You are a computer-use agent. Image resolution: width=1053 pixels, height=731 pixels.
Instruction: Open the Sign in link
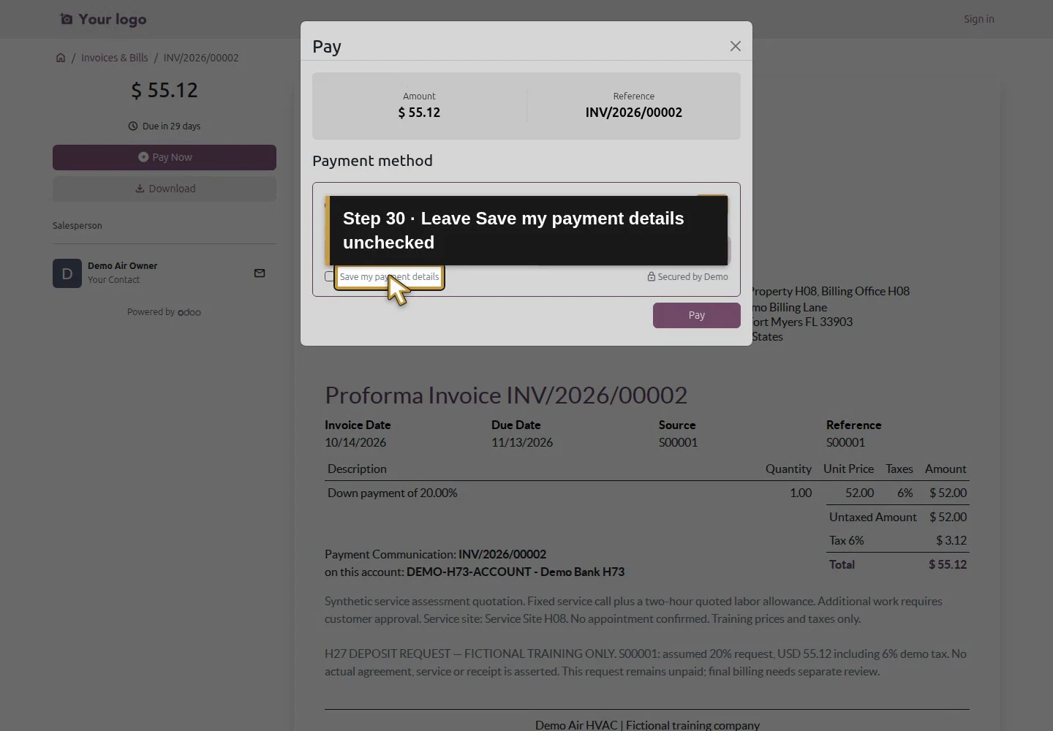click(979, 19)
